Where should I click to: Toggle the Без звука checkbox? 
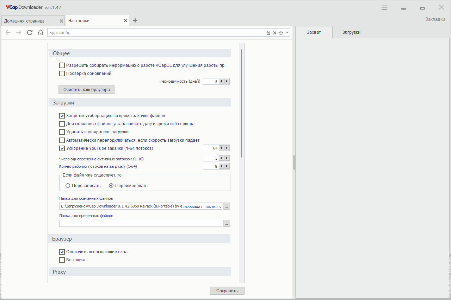click(62, 260)
